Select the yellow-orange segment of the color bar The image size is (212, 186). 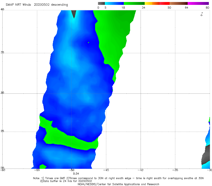click(152, 3)
